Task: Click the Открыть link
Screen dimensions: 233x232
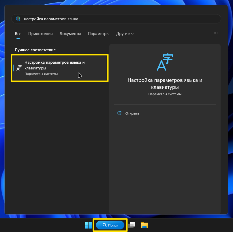Action: 132,113
